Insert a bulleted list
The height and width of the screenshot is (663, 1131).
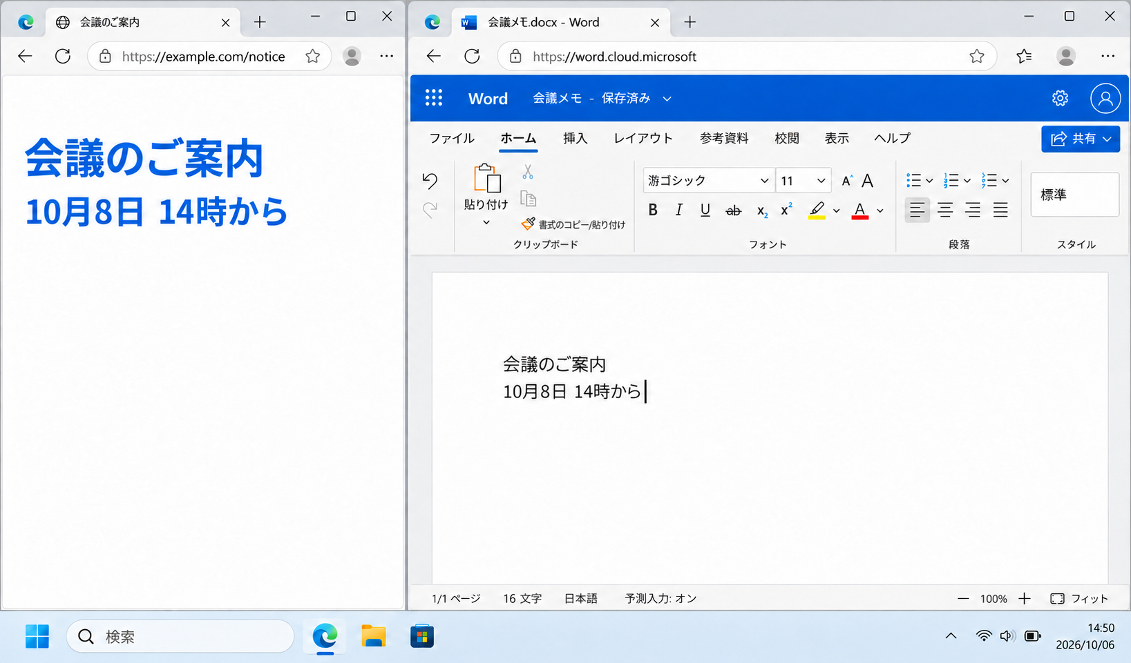[913, 181]
